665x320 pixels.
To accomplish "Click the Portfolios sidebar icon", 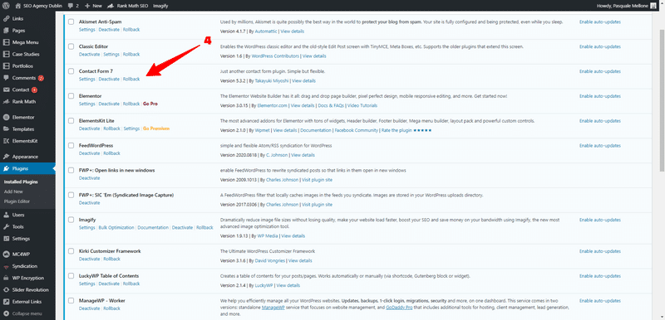I will pyautogui.click(x=6, y=66).
